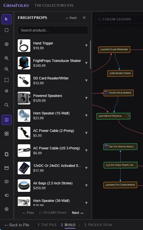
Task: Select the Stained Glass Windows node
Action: (x=114, y=49)
